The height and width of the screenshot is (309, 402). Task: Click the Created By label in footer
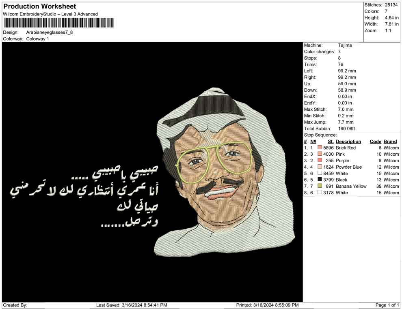pos(15,305)
